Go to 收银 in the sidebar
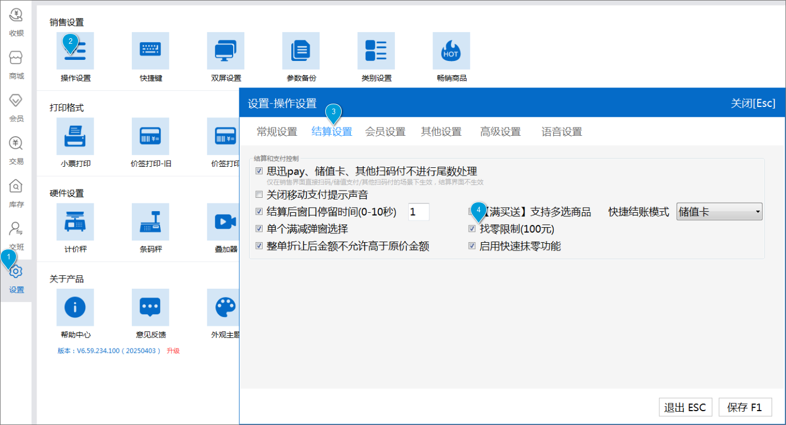This screenshot has height=425, width=786. pyautogui.click(x=16, y=22)
